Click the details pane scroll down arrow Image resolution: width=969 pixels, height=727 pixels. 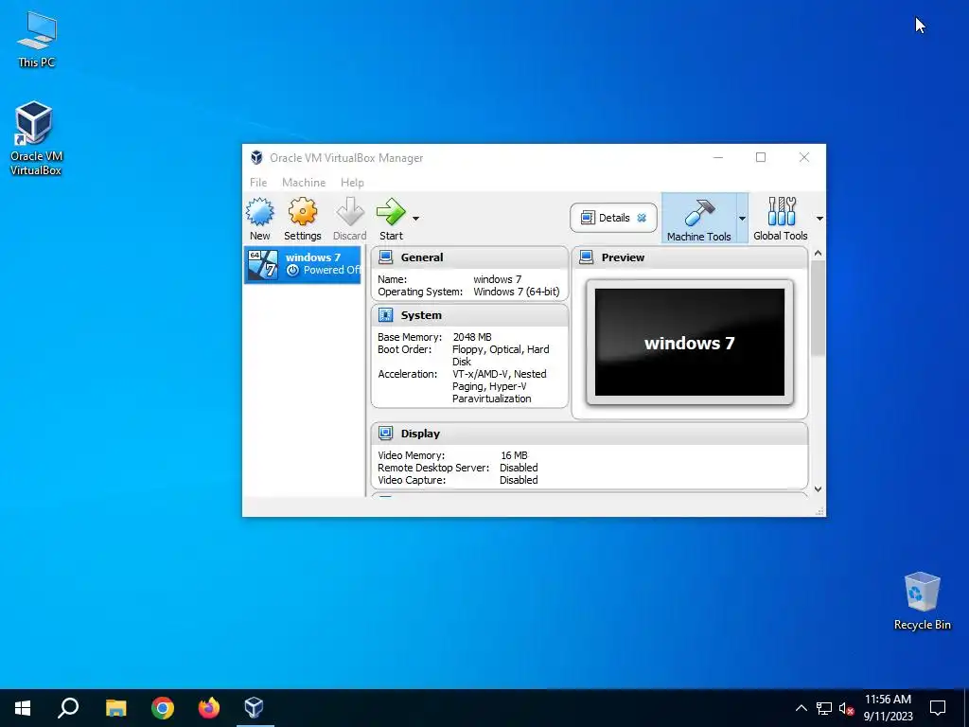819,489
